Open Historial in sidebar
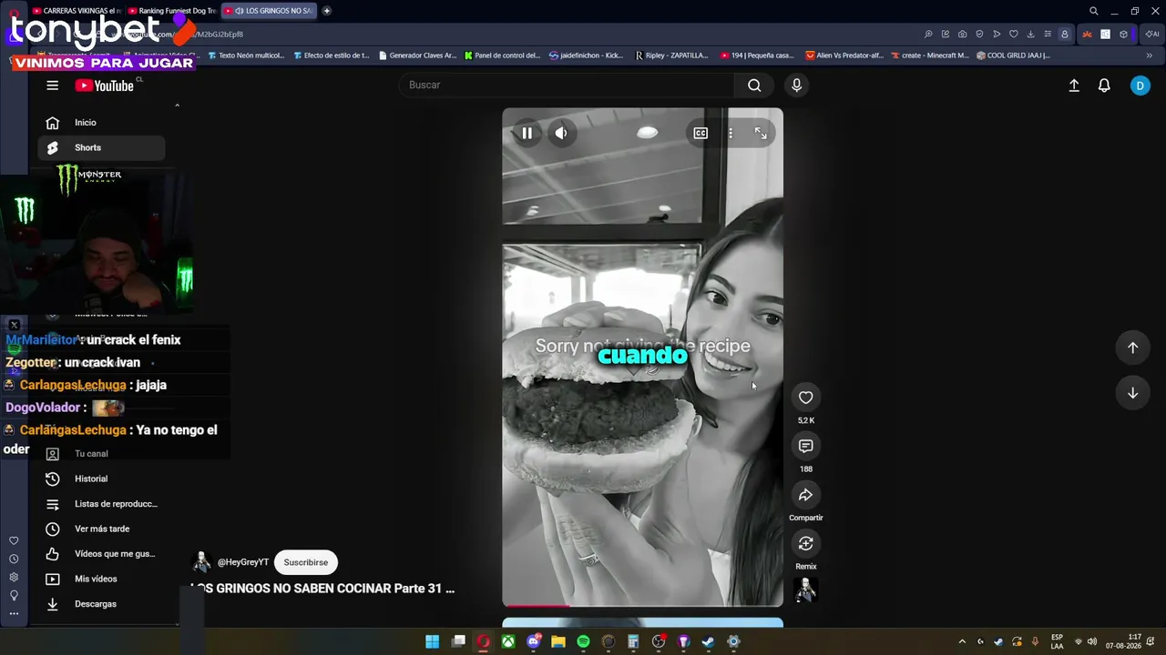The height and width of the screenshot is (655, 1166). tap(101, 479)
